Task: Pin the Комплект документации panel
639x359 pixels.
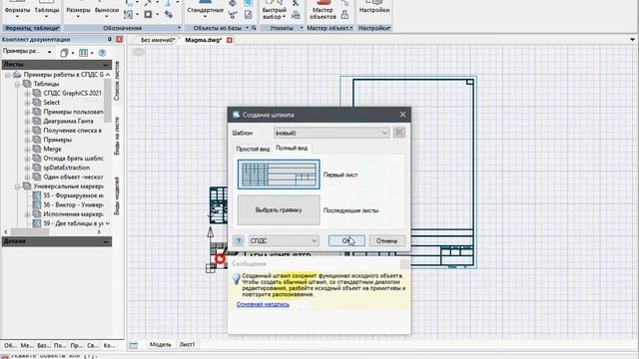Action: click(x=110, y=40)
